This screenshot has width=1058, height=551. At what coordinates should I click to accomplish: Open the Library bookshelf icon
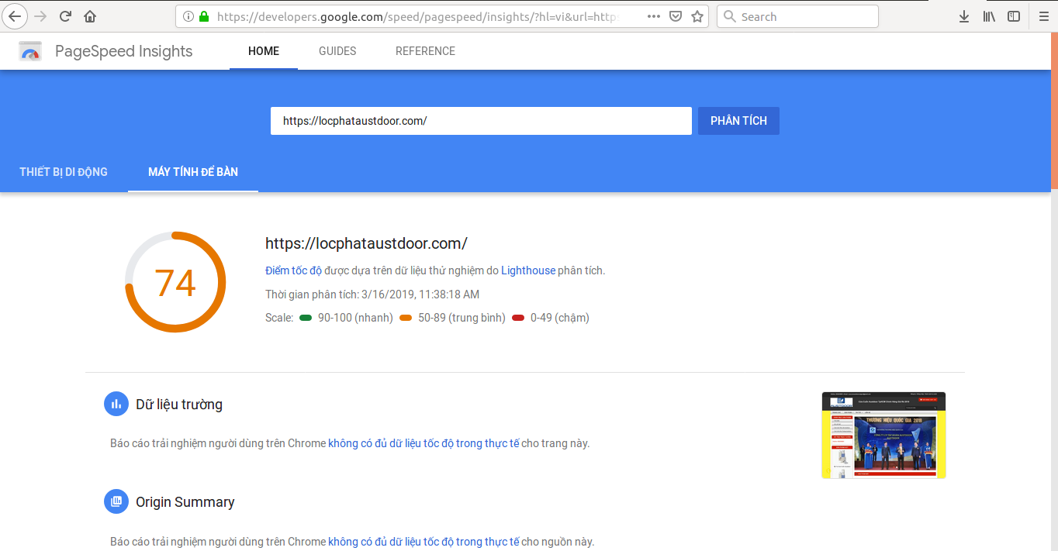click(x=989, y=16)
